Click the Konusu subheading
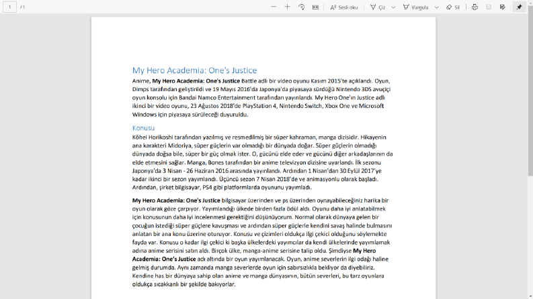 coord(143,128)
